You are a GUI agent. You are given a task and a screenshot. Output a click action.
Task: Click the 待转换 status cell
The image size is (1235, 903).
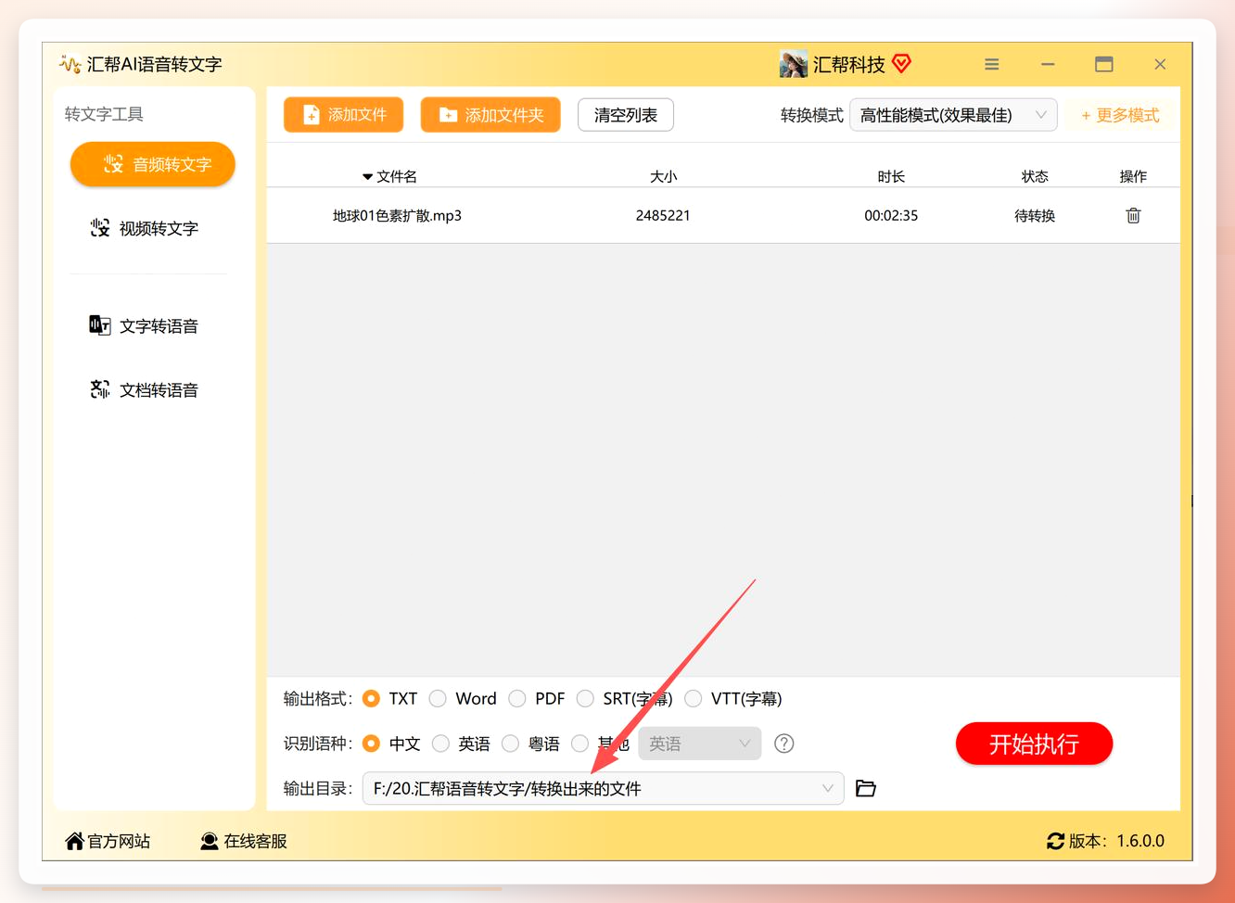point(1035,216)
